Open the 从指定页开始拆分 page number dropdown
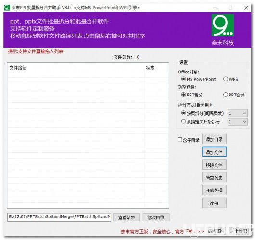 pos(238,122)
